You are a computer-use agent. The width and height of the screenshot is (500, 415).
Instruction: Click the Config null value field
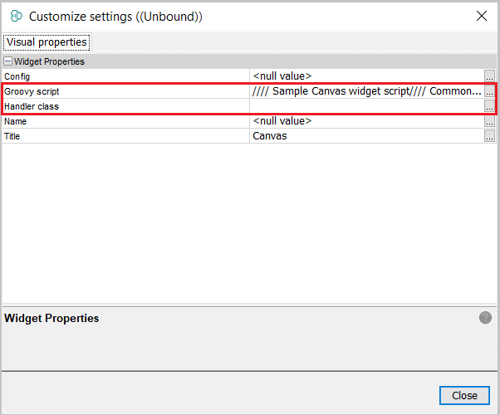pos(365,76)
